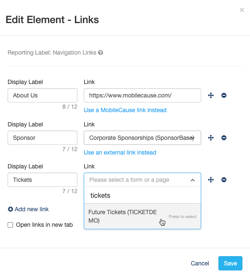Click the mobilecause.com URL link field
This screenshot has width=250, height=278.
[142, 95]
